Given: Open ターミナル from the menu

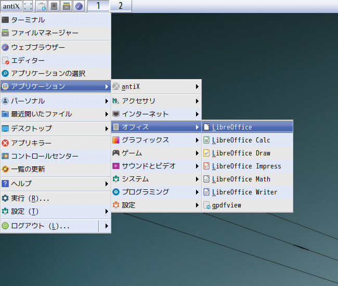Looking at the screenshot, I should tap(56, 20).
